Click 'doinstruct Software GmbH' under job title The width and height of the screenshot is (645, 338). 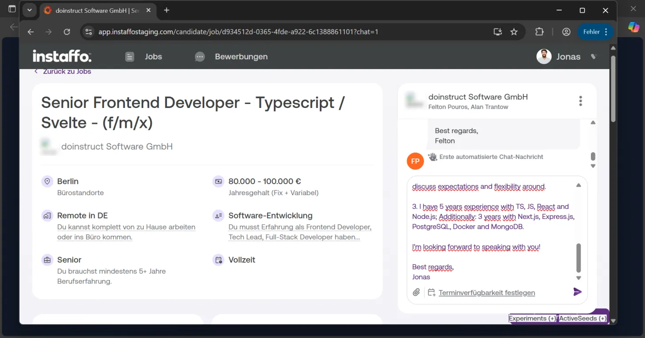(117, 146)
